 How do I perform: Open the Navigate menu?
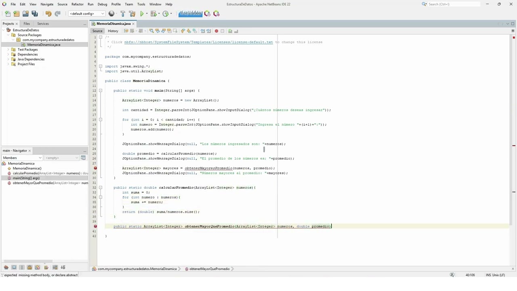47,4
